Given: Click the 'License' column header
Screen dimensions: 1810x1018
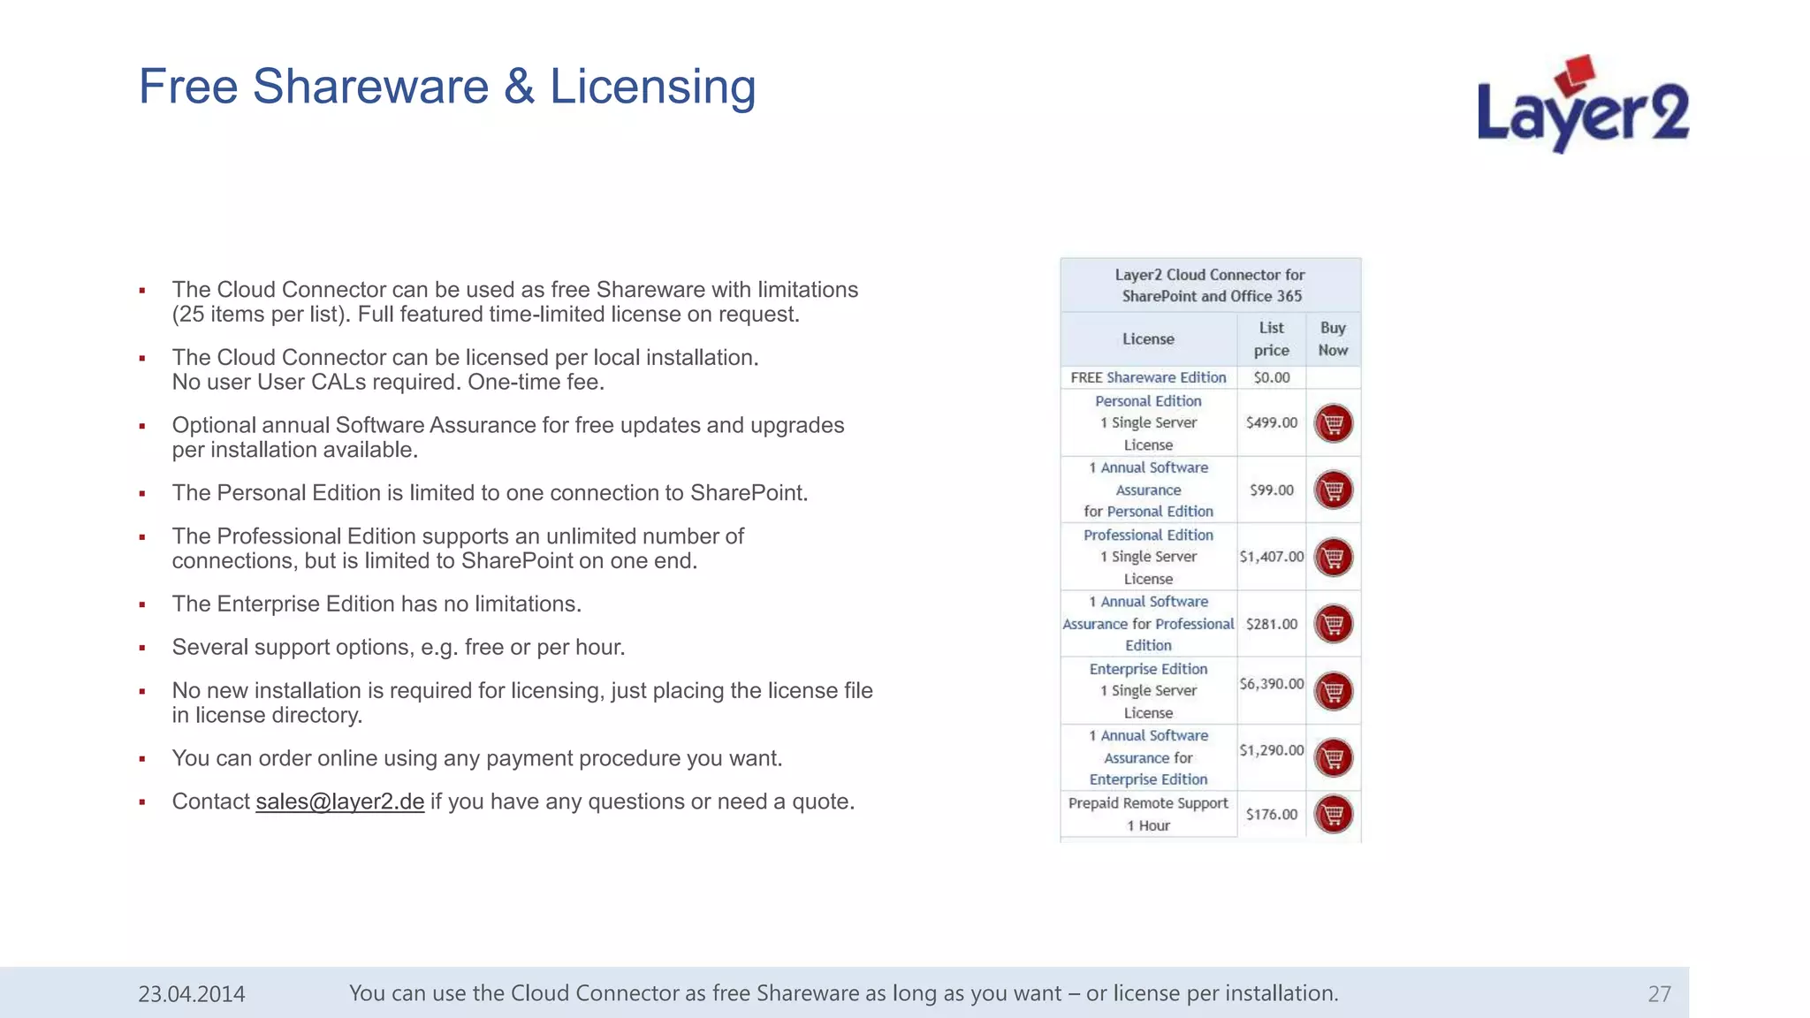Looking at the screenshot, I should [1148, 338].
